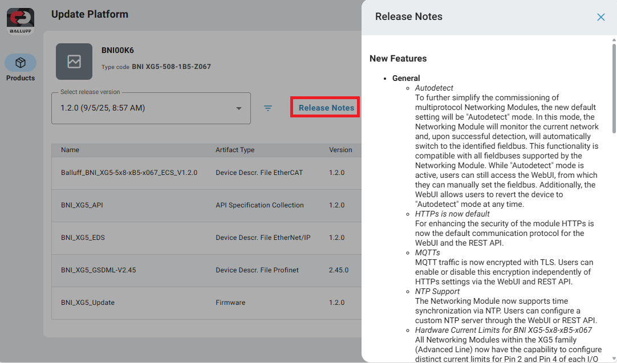This screenshot has height=363, width=617.
Task: Click the type code BNI XG5-508-1B5-Z067
Action: (171, 67)
